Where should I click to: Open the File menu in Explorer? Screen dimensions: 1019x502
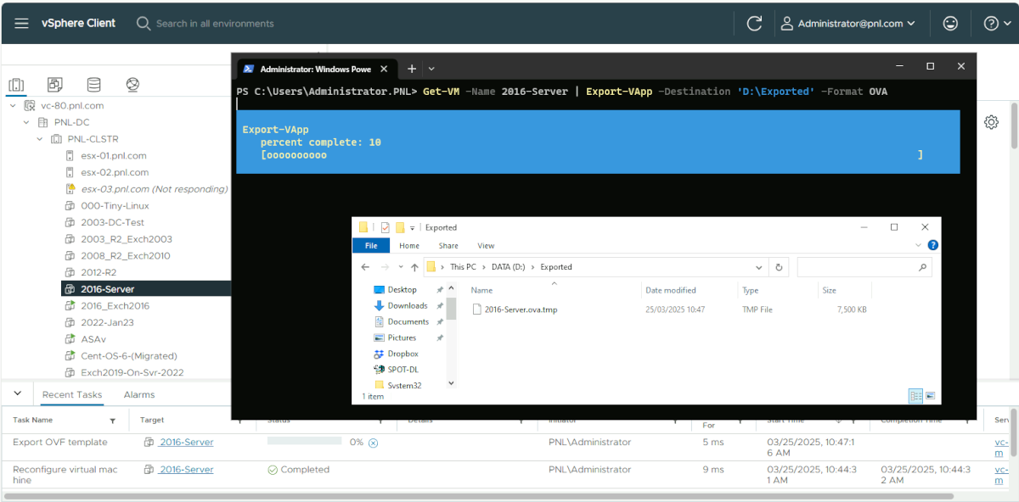tap(371, 246)
